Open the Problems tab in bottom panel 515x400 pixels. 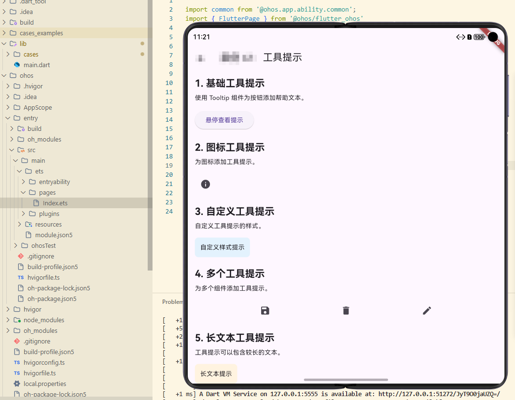(172, 302)
